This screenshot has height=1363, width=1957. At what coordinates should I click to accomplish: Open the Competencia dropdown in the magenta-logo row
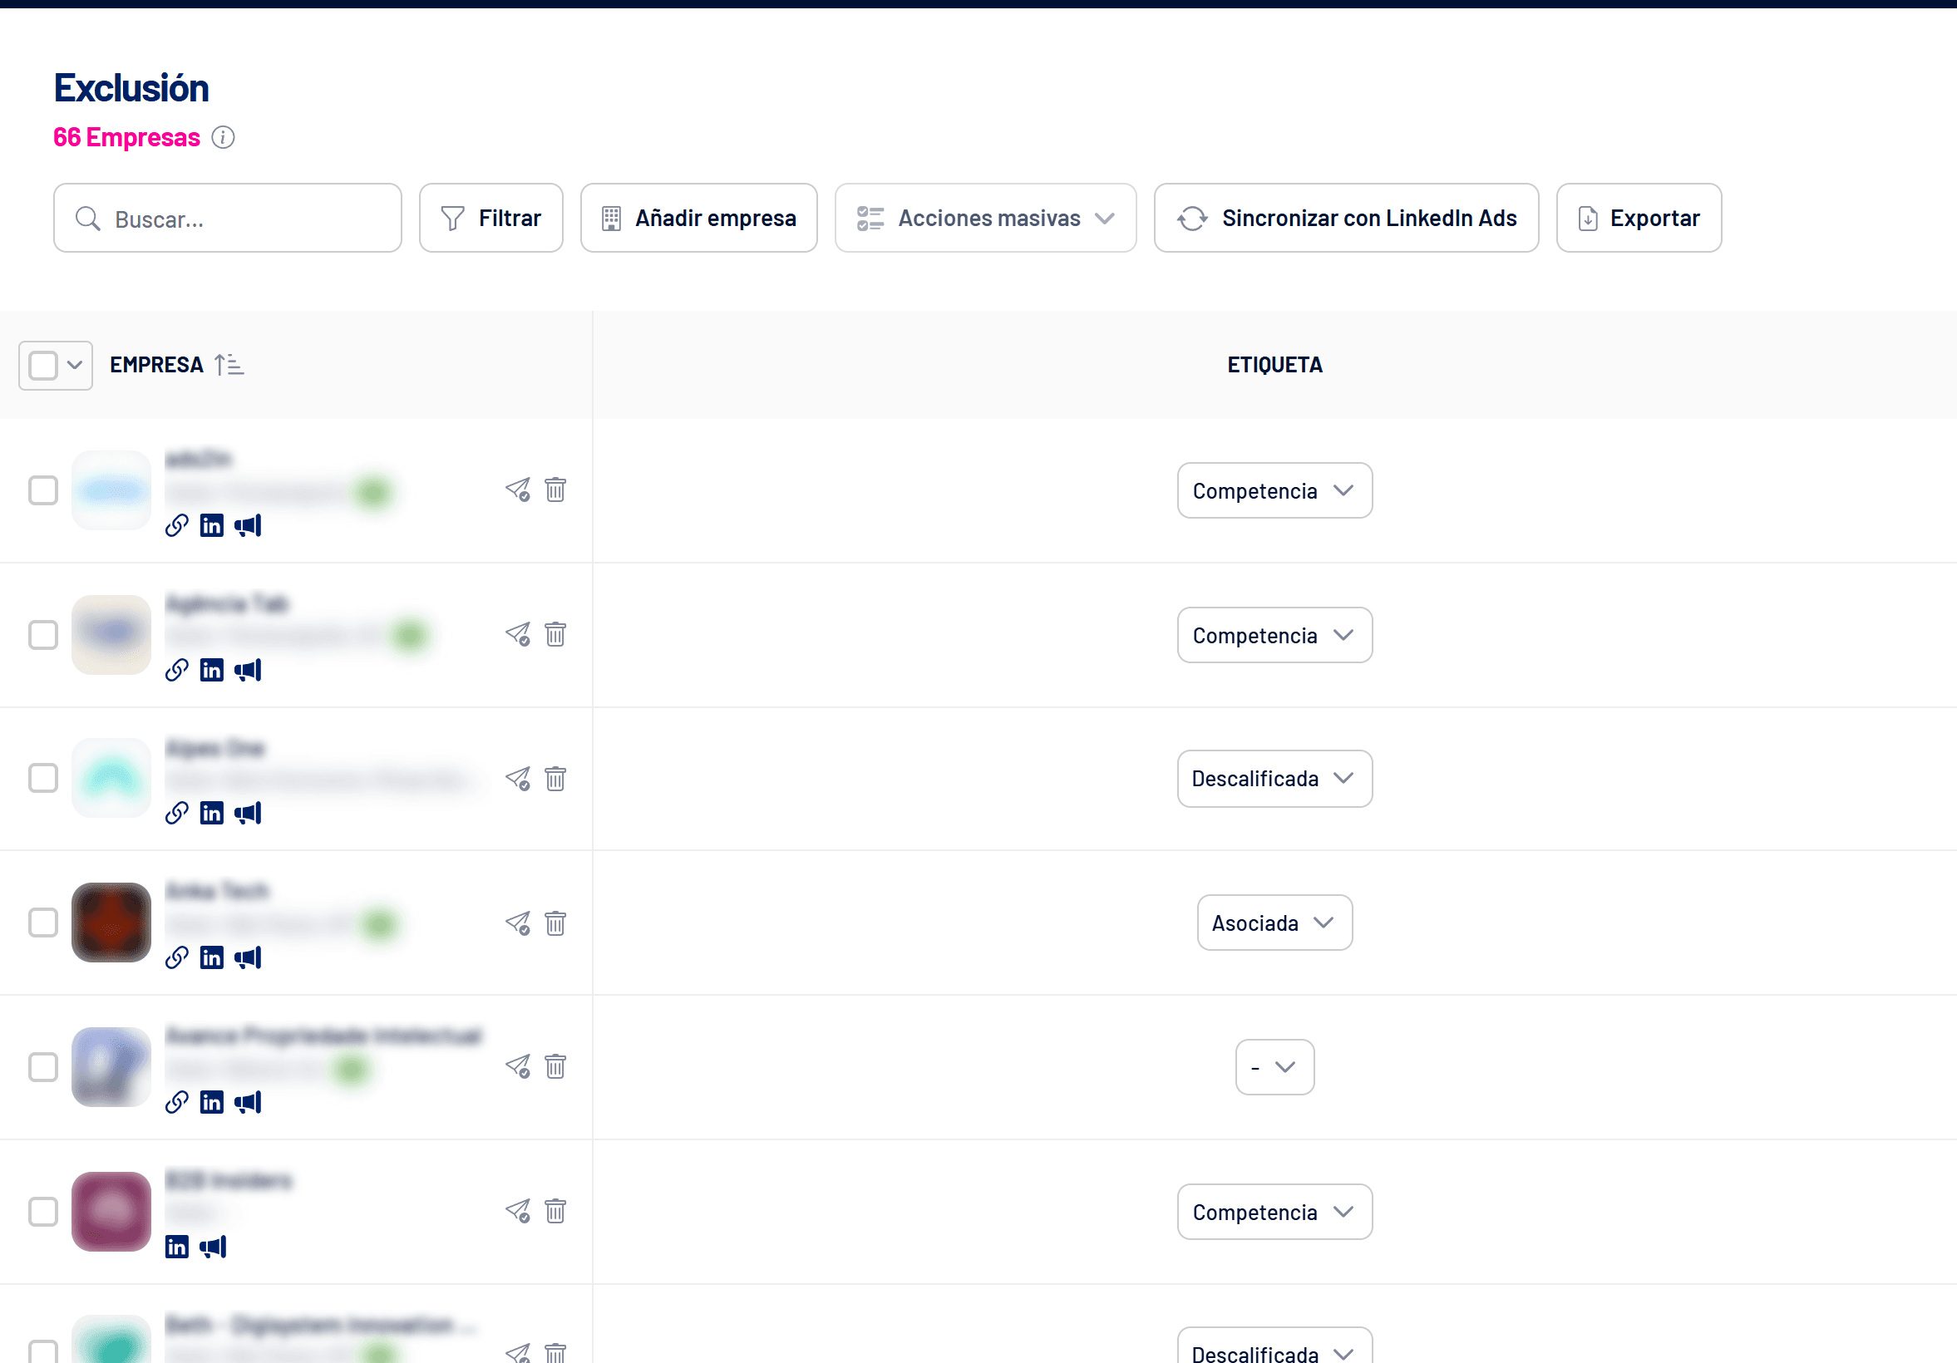[1274, 1213]
